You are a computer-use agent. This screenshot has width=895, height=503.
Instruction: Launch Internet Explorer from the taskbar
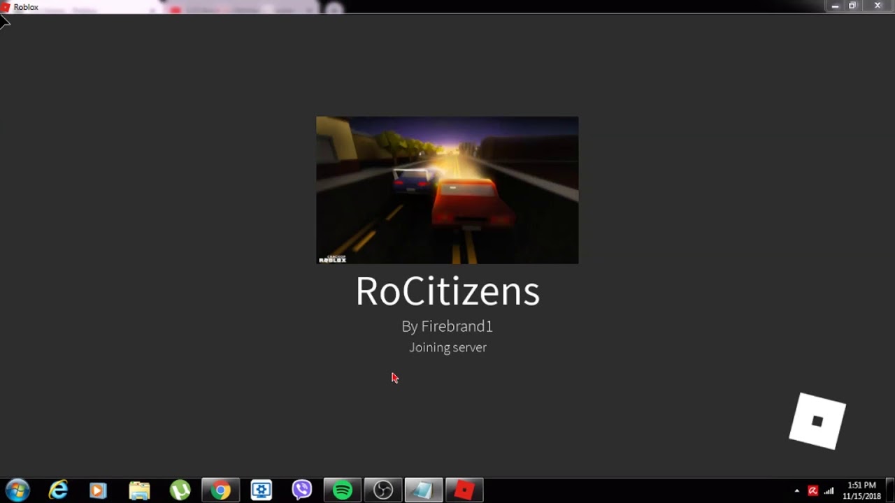click(58, 490)
